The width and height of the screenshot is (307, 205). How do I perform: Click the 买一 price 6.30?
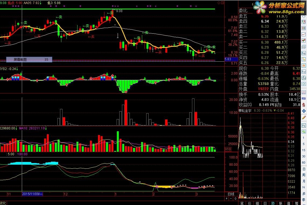tap(265, 42)
